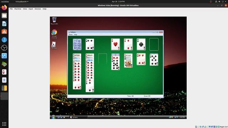Screen dimensions: 228x128
Task: Open the Ubuntu system status menu
Action: 221,1
